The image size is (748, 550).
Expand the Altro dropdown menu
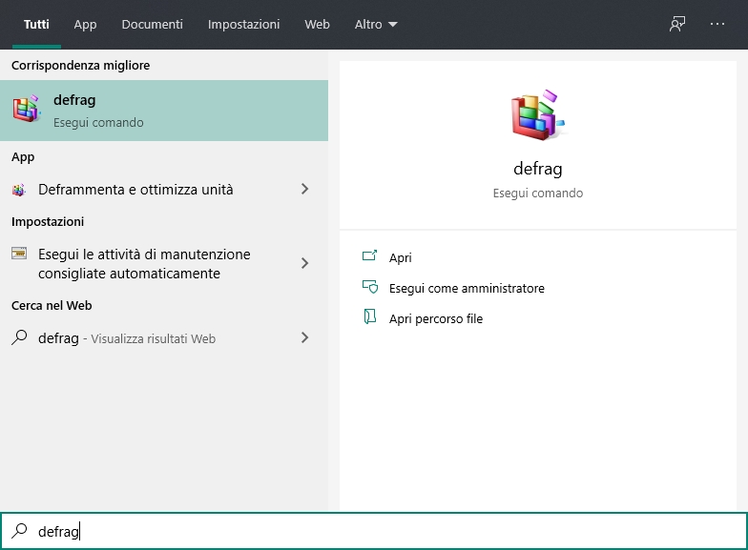click(x=376, y=25)
